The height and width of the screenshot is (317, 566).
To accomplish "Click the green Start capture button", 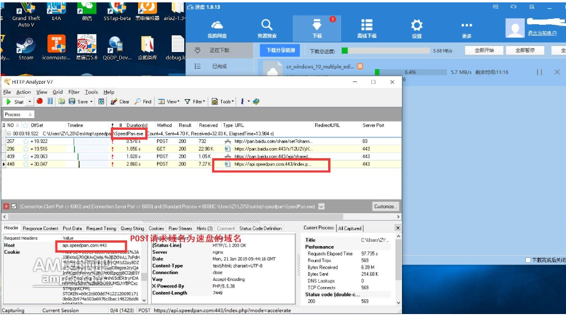I will tap(15, 102).
